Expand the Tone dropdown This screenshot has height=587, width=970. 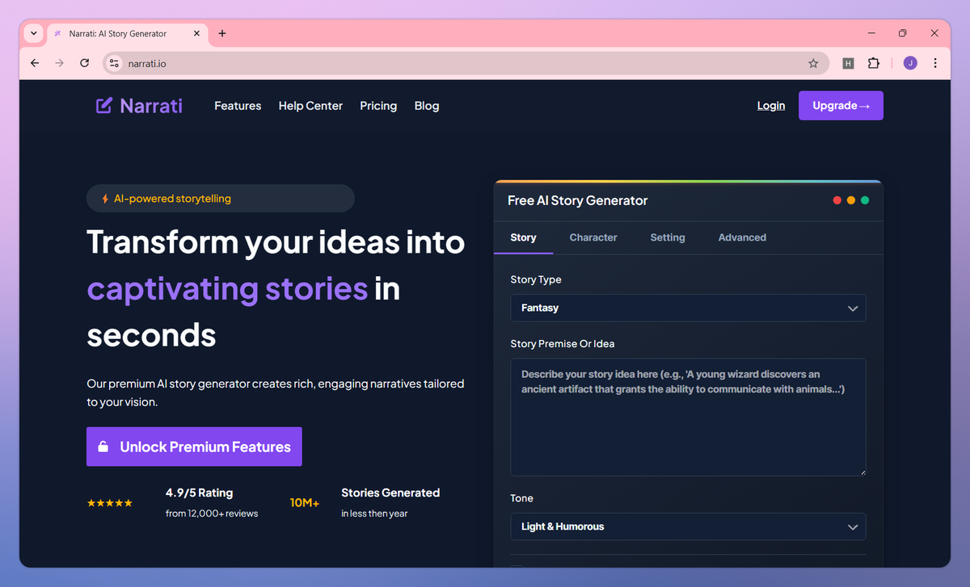[688, 526]
